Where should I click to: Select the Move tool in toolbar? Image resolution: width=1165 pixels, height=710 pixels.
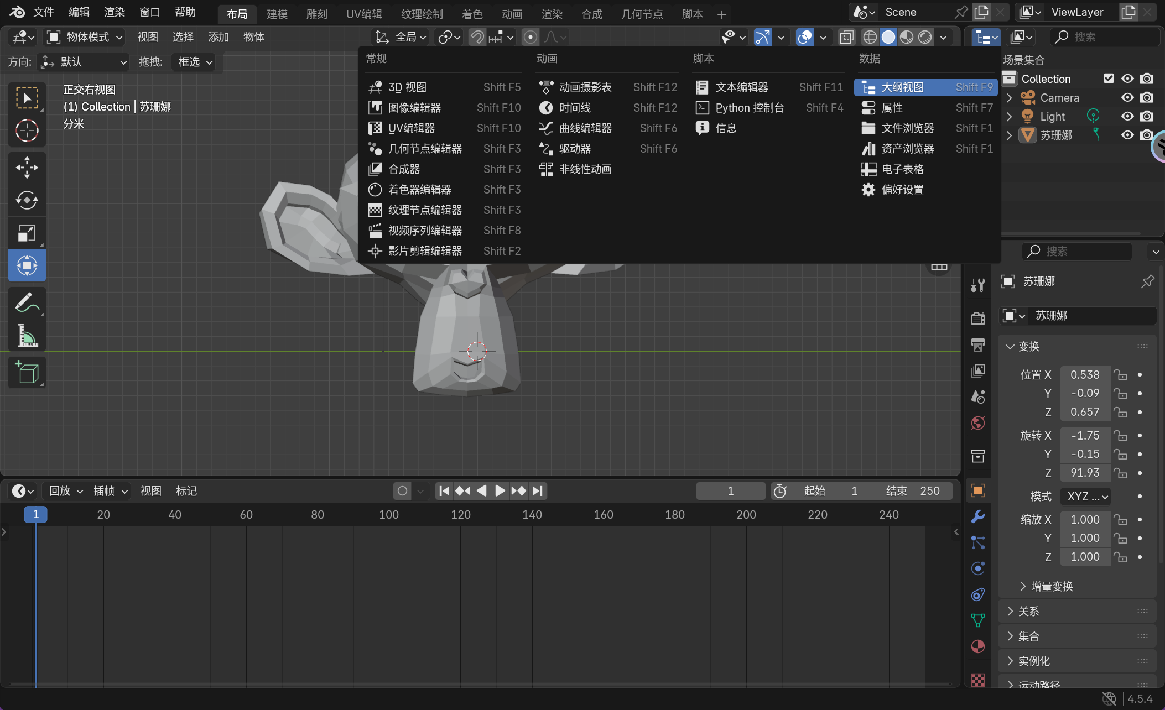coord(27,167)
